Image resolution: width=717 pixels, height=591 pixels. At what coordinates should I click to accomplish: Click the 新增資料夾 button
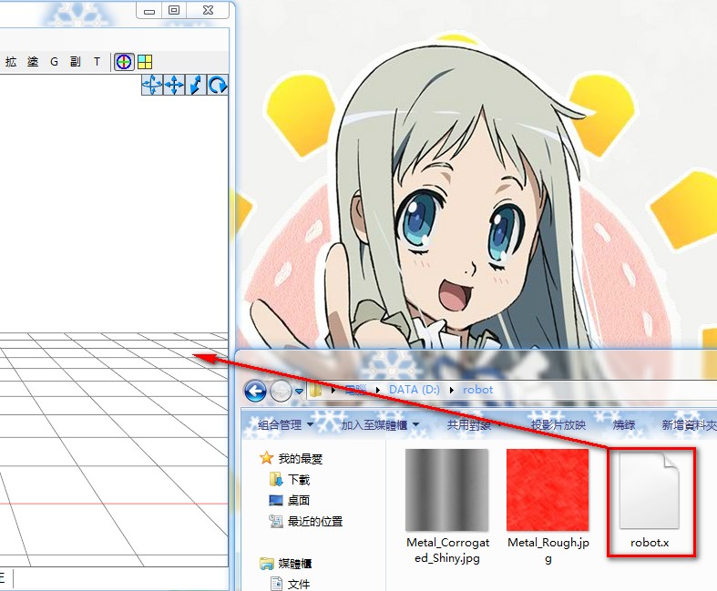point(689,425)
